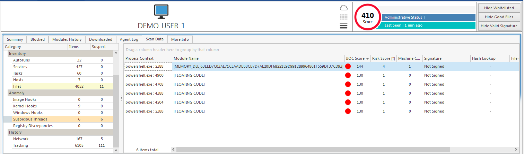Click the splitter handle between panels
Image resolution: width=524 pixels, height=154 pixels.
(x=121, y=98)
